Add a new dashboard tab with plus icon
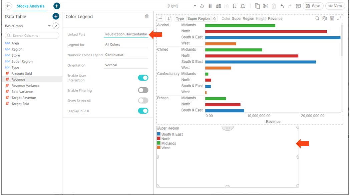350x196 pixels. pos(57,6)
